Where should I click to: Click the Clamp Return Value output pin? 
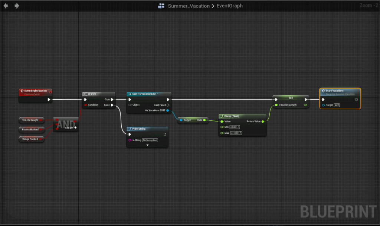tap(263, 121)
